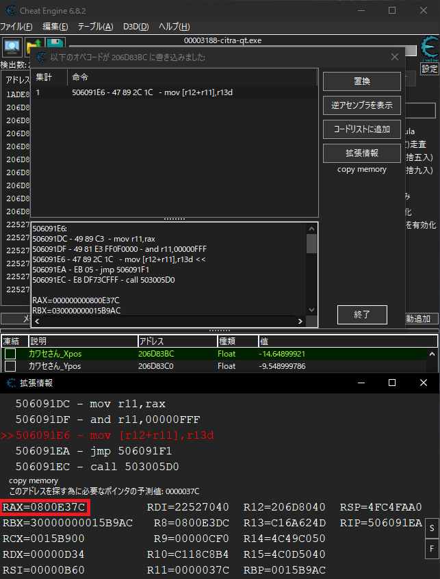Click the 種類 column header

(x=237, y=342)
